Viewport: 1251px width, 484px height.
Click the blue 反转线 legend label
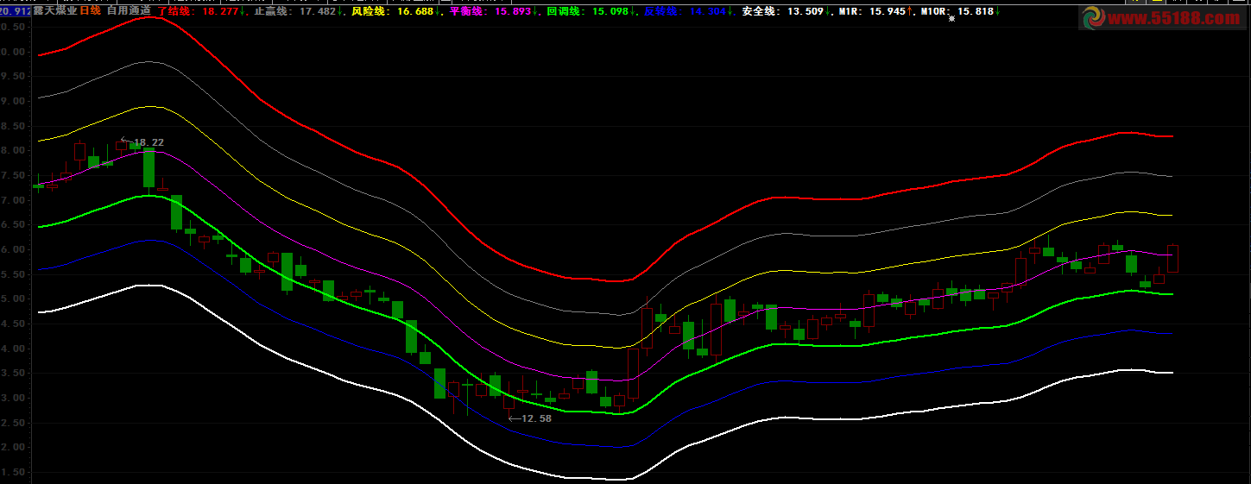click(662, 12)
